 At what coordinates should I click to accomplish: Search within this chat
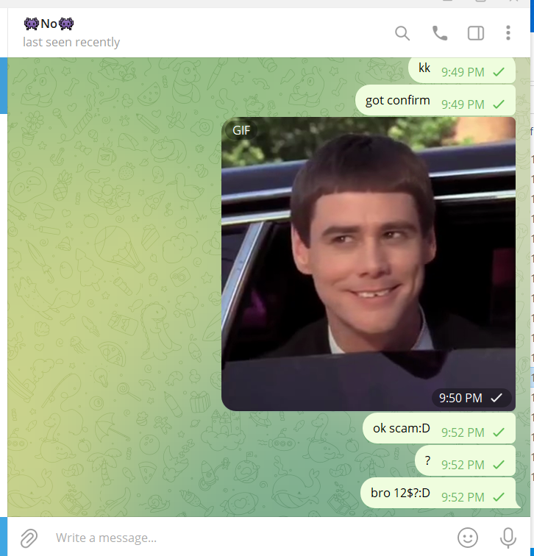coord(402,33)
